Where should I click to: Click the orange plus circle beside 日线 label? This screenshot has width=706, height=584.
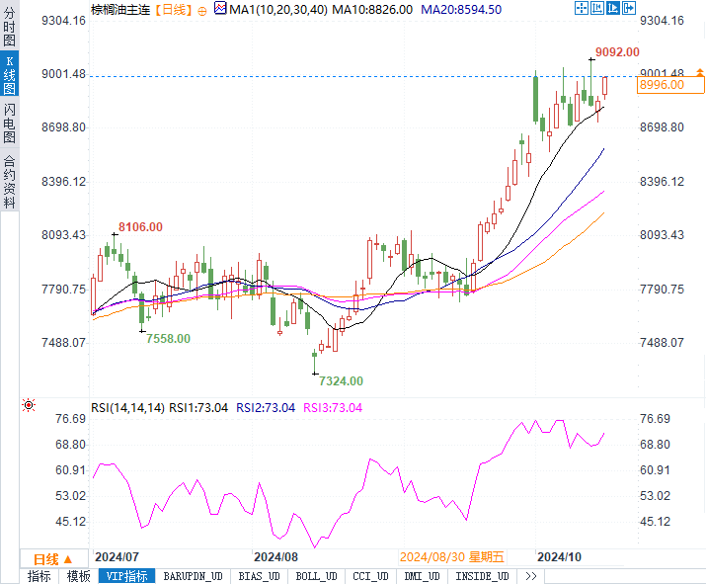[x=202, y=10]
